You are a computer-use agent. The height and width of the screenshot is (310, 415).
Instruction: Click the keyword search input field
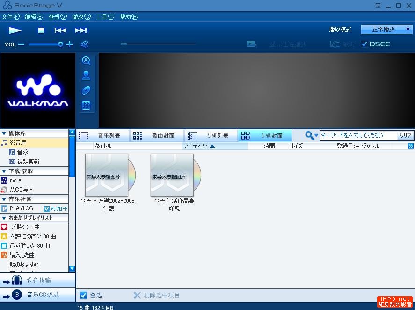(358, 135)
